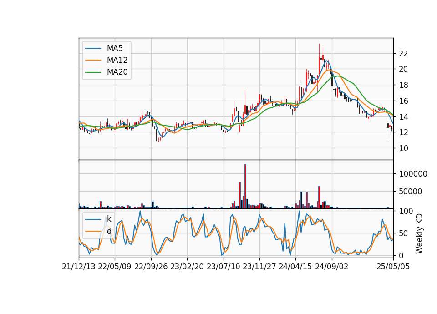437x314 pixels.
Task: Click the price axis value 14
Action: pyautogui.click(x=404, y=117)
